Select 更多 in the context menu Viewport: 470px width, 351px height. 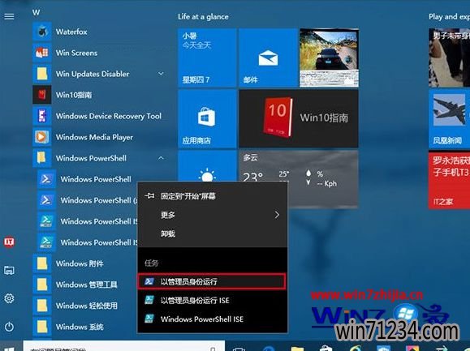click(212, 215)
